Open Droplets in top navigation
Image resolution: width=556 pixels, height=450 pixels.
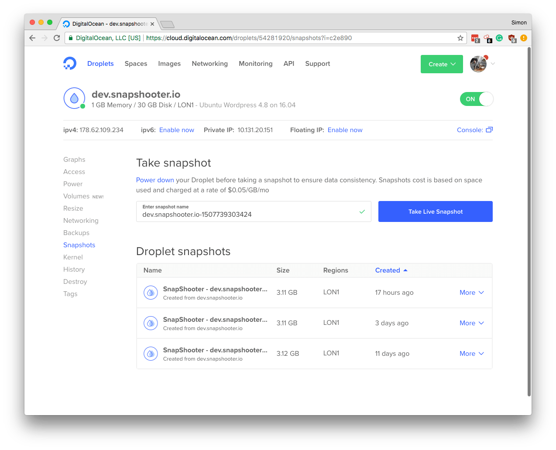[x=100, y=64]
